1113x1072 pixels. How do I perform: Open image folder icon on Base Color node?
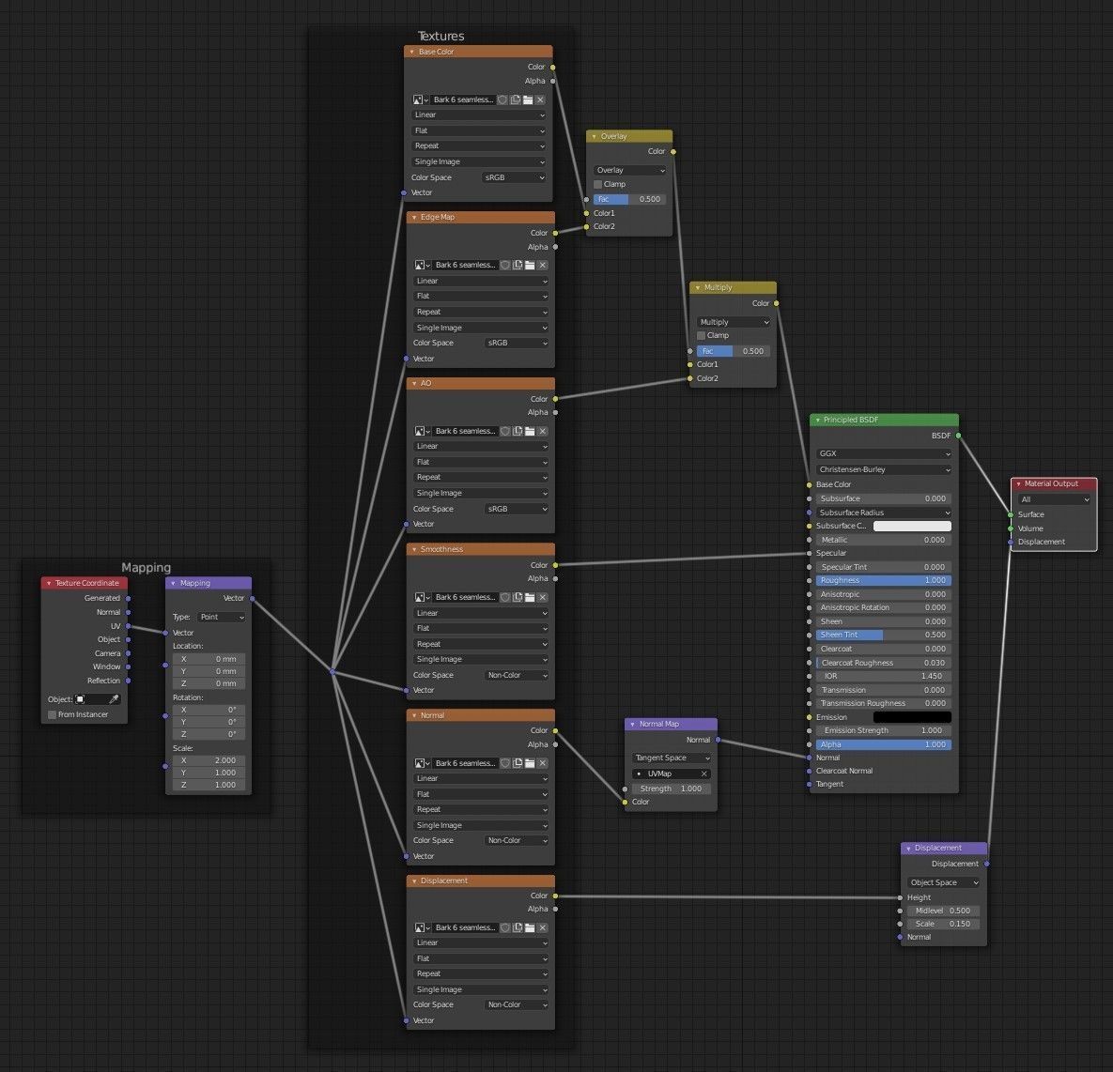coord(528,100)
